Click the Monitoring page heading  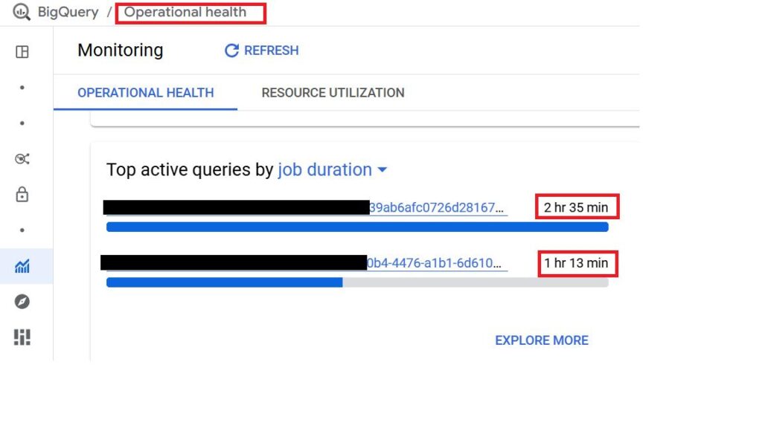tap(121, 50)
